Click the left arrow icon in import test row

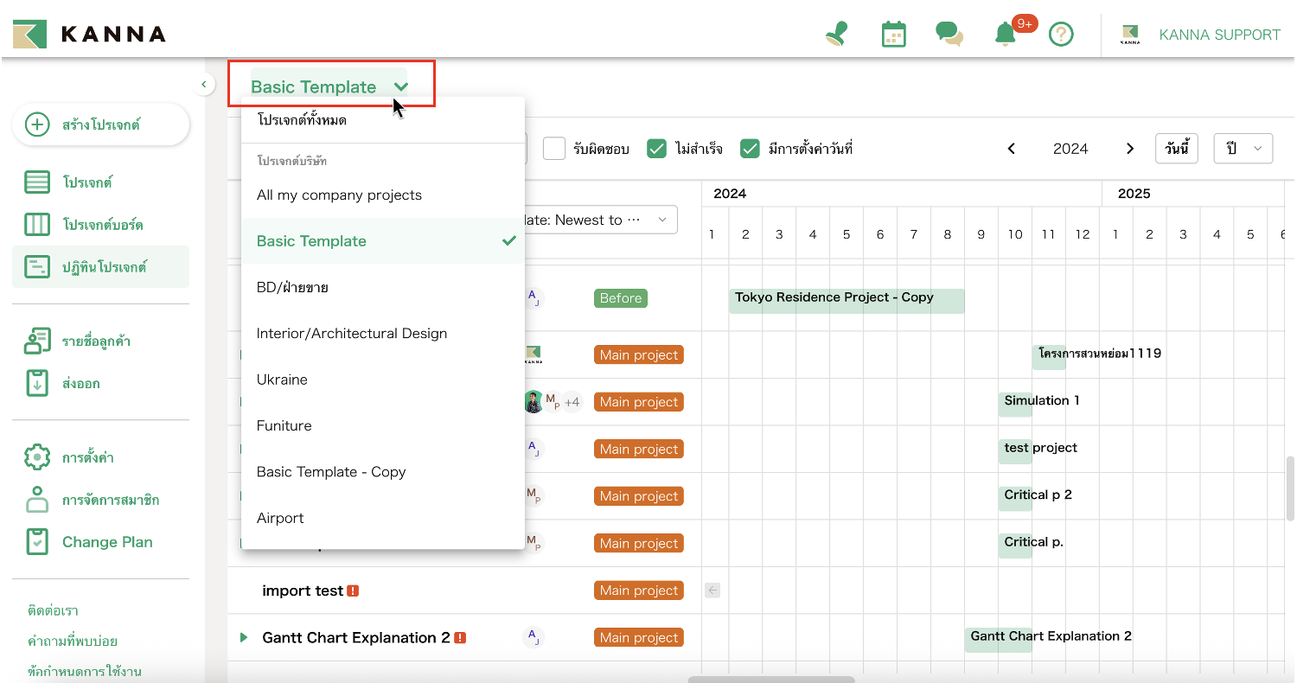[x=712, y=590]
